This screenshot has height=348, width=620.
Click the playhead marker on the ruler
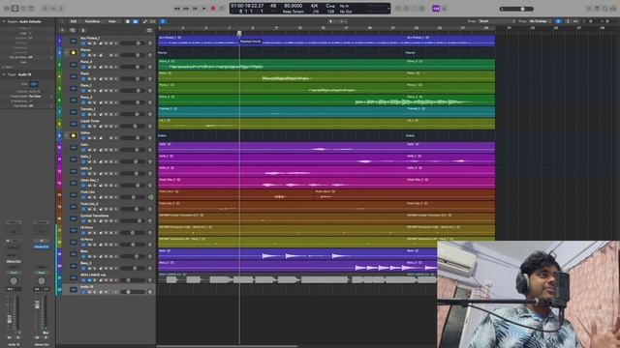[x=239, y=33]
